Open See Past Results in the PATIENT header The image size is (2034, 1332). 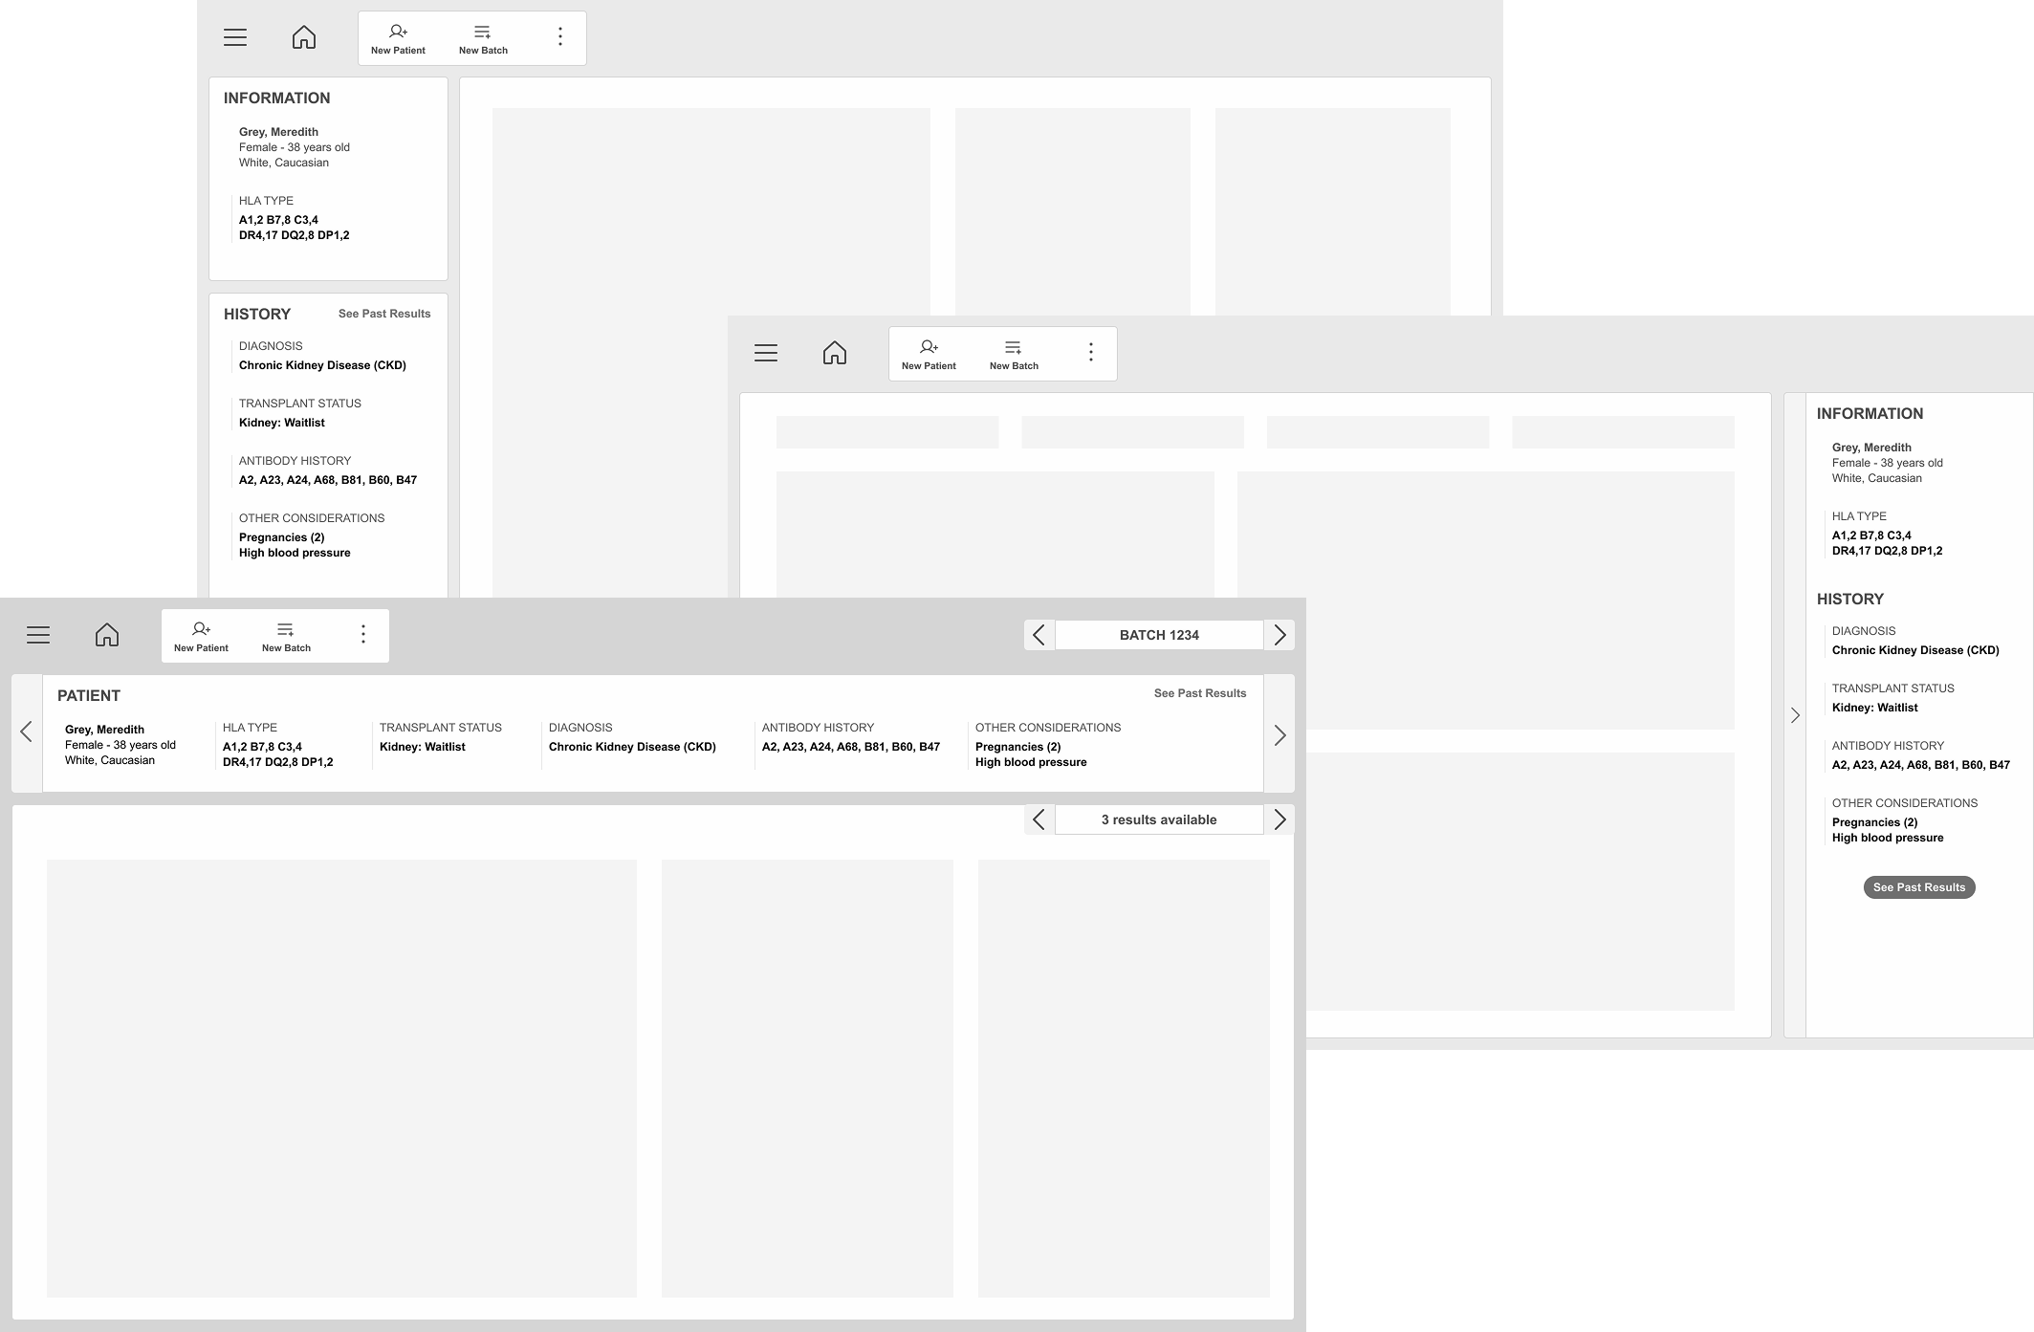pos(1199,693)
